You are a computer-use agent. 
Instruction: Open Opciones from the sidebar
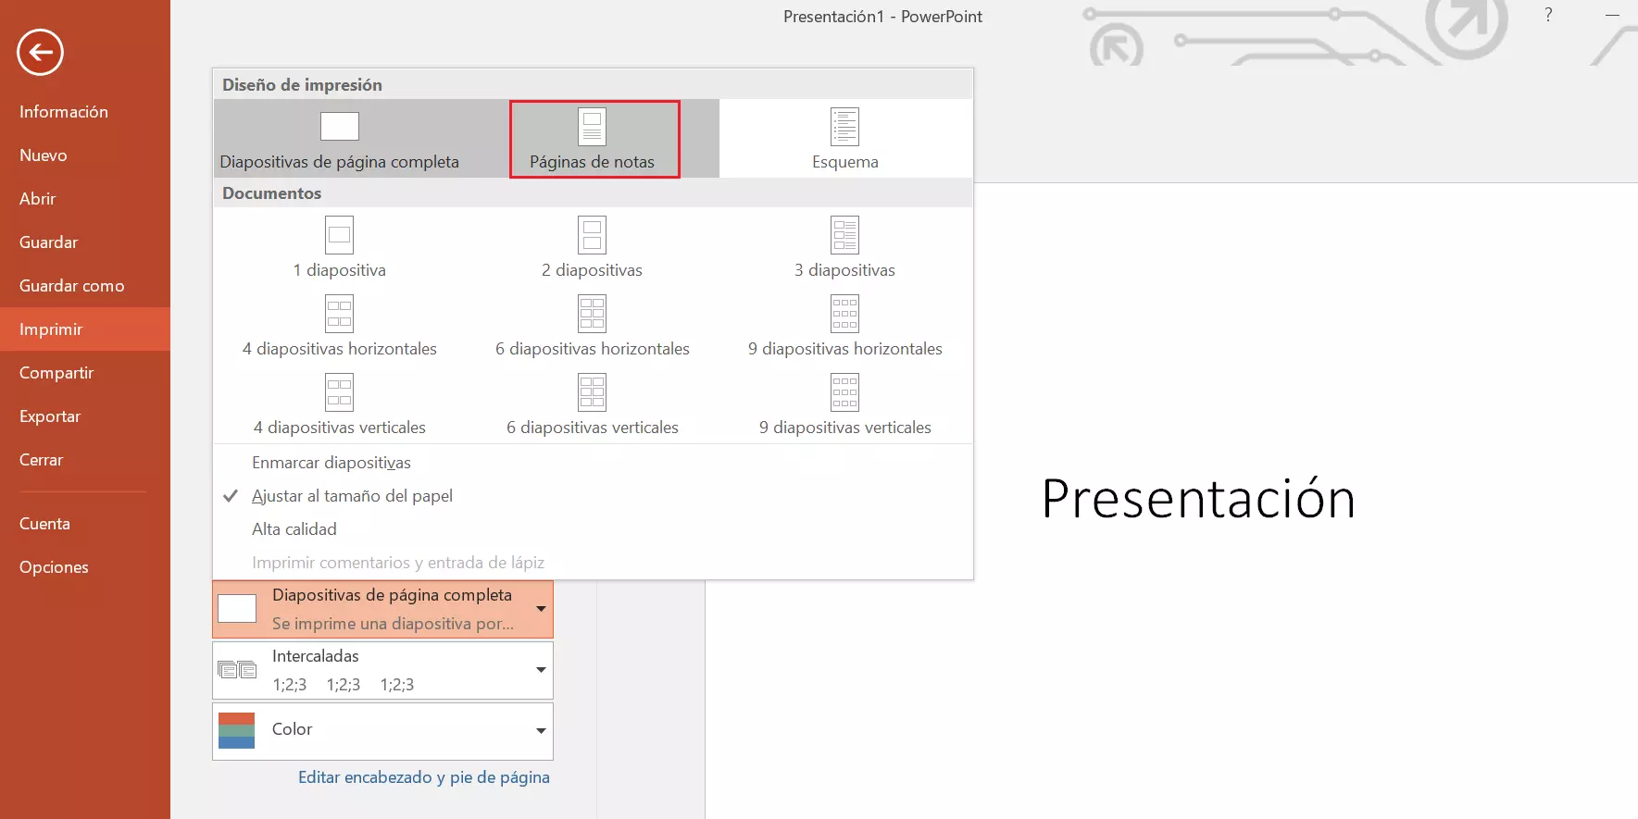pyautogui.click(x=54, y=567)
